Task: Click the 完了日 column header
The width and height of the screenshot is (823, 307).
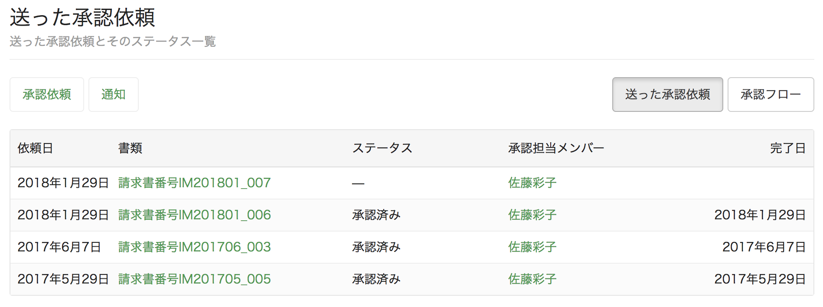Action: [x=787, y=148]
